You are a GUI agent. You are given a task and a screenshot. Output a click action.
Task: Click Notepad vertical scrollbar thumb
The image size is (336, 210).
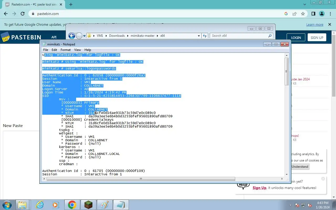(x=286, y=71)
